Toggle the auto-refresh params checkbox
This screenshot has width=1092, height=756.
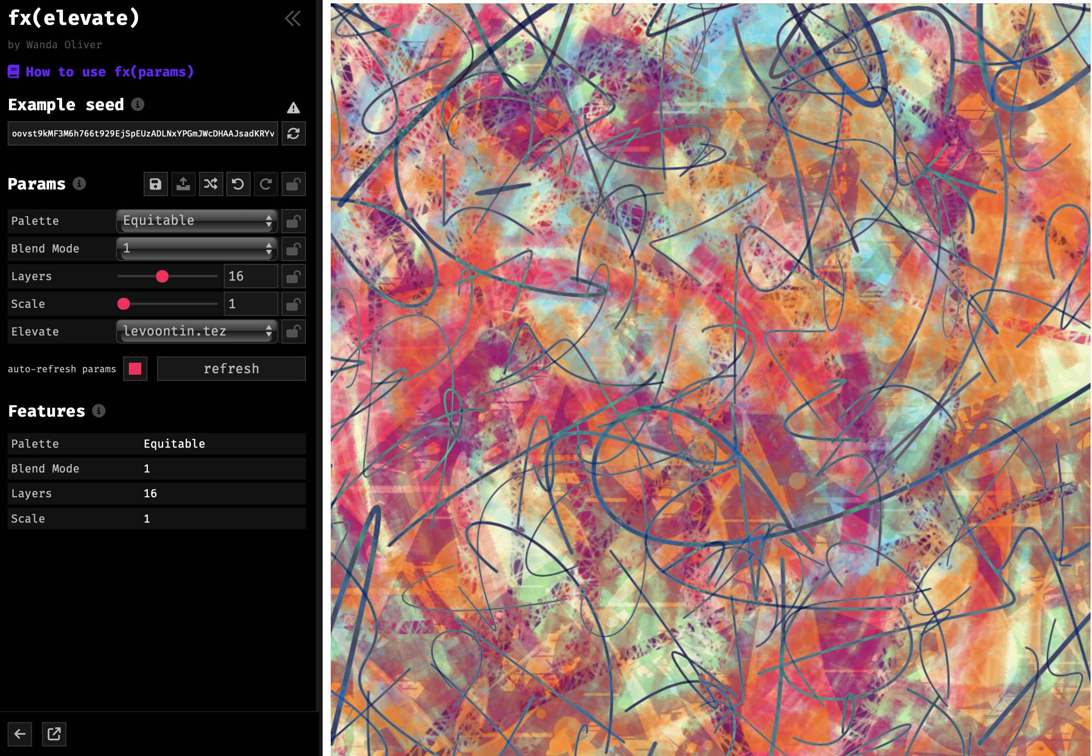135,368
